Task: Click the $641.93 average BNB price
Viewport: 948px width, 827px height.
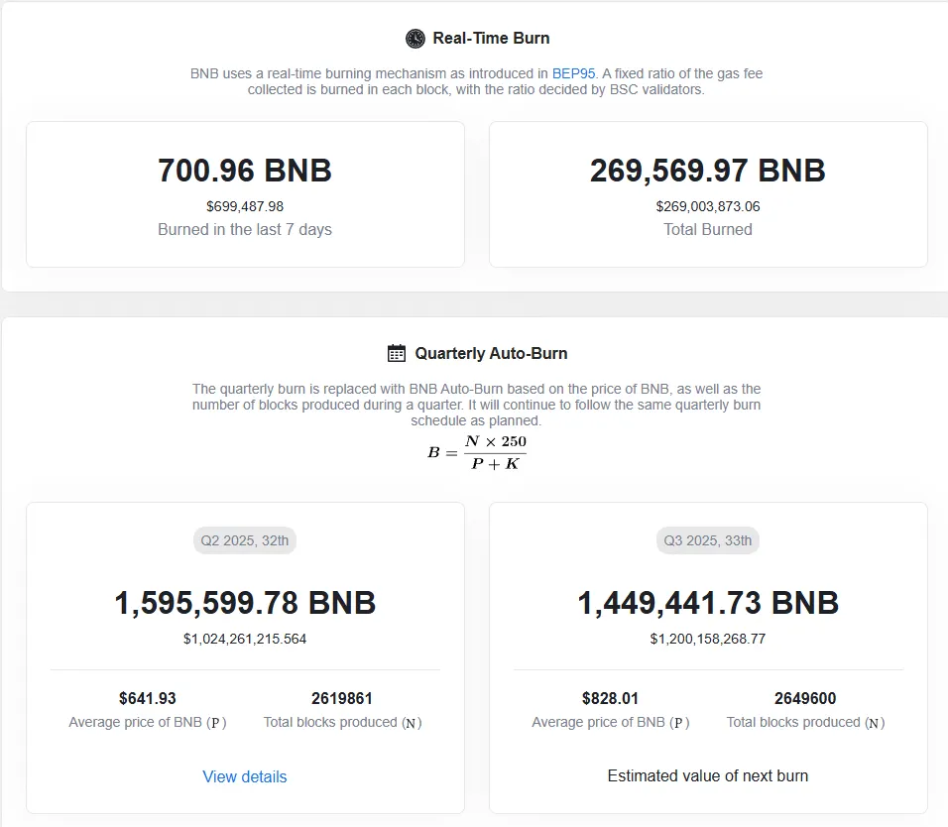Action: click(148, 698)
